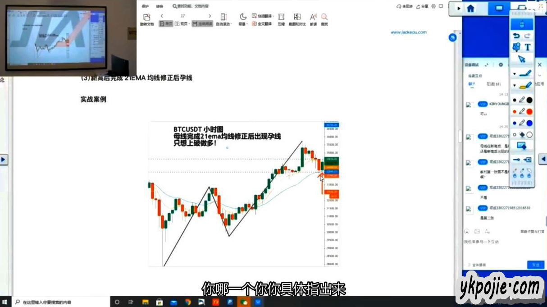
Task: Expand the highlighter options arrow
Action: coord(515,86)
